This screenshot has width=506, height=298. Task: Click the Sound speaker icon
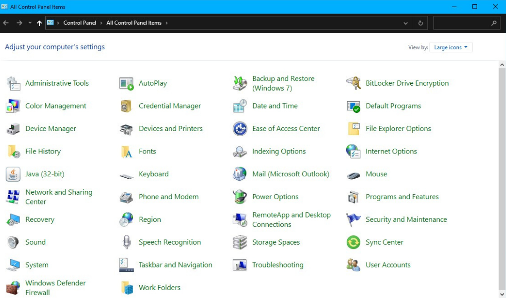(x=13, y=242)
